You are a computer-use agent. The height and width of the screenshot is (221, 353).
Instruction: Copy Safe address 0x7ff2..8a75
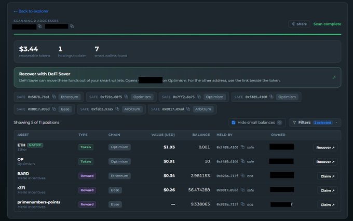click(x=199, y=96)
